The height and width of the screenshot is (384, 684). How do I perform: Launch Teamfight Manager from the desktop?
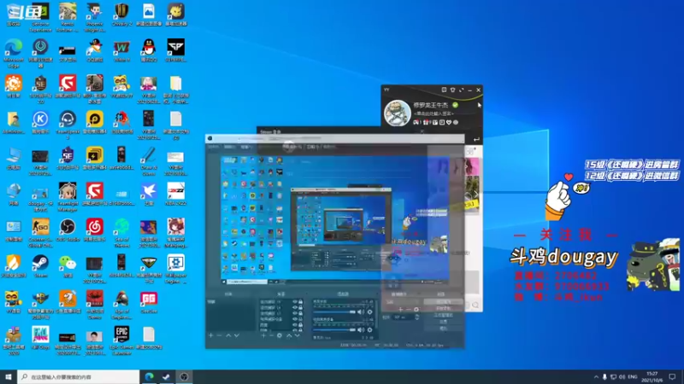(x=68, y=197)
